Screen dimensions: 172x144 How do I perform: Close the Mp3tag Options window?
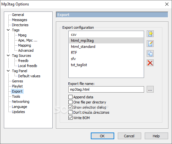click(167, 4)
